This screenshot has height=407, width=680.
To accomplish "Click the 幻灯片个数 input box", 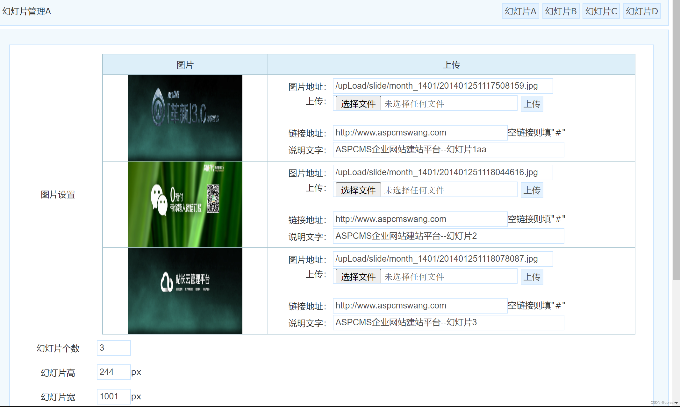I will (113, 348).
